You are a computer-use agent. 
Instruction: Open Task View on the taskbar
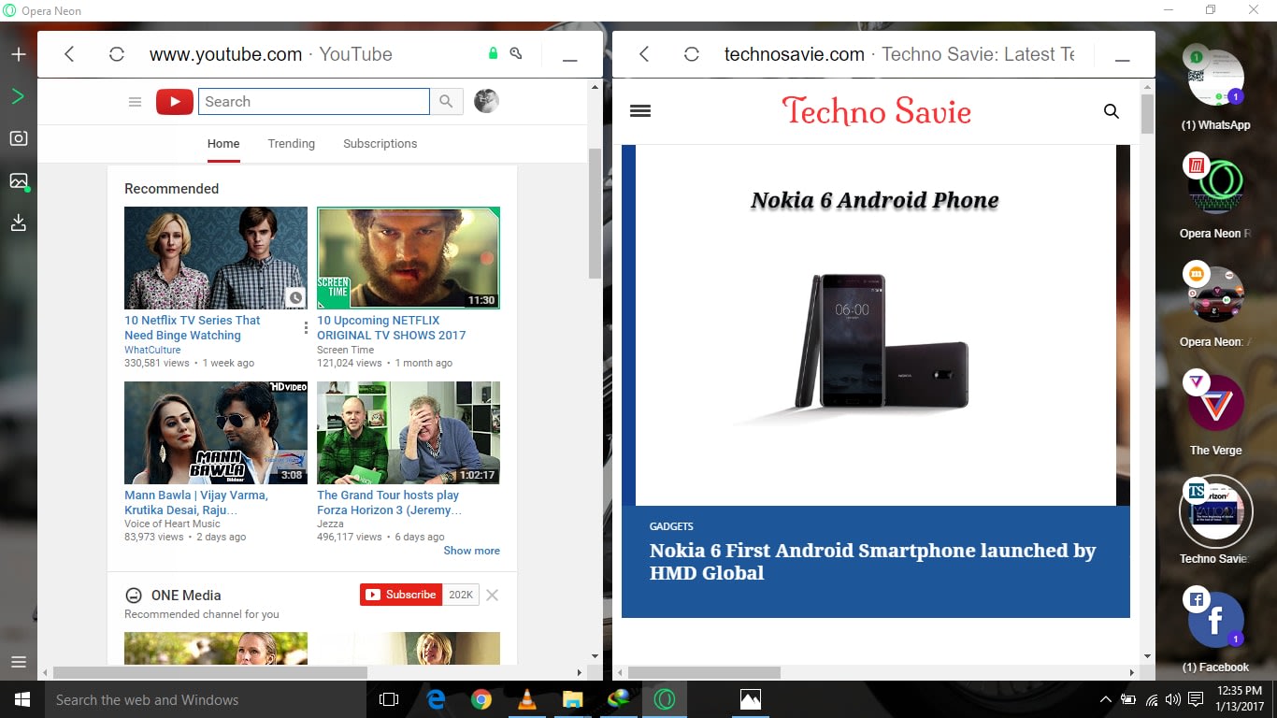[x=389, y=699]
